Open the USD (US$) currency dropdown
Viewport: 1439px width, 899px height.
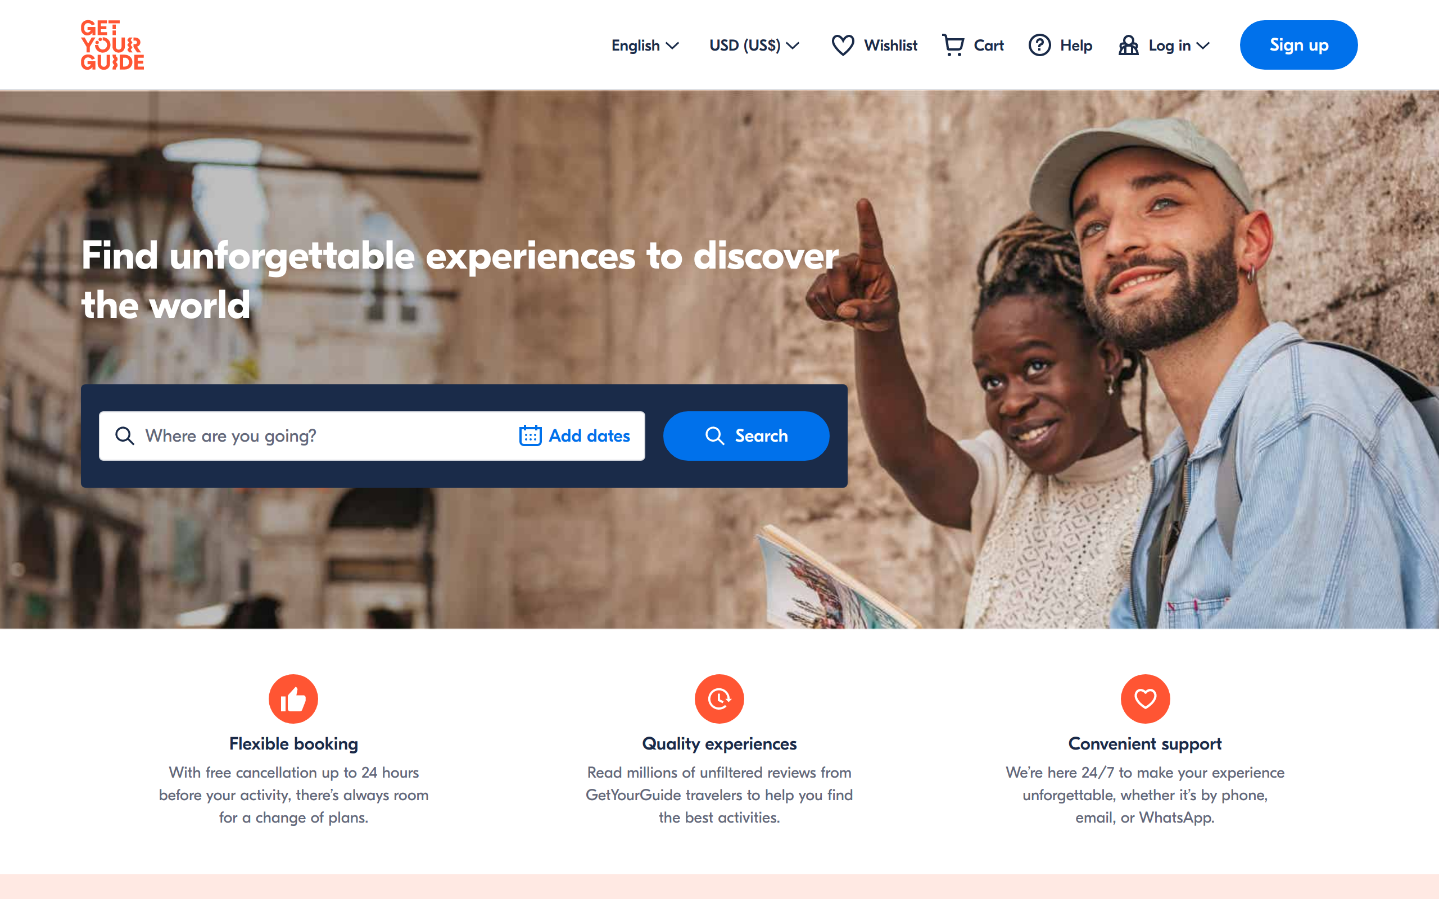pyautogui.click(x=754, y=45)
